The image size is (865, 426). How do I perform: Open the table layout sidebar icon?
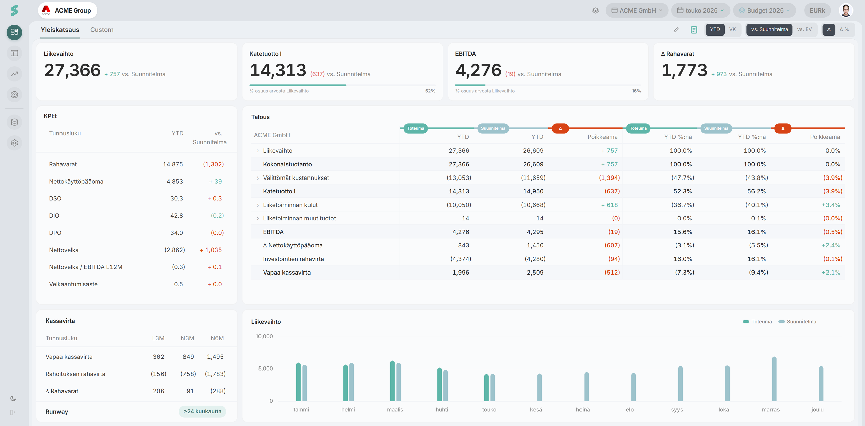point(14,53)
